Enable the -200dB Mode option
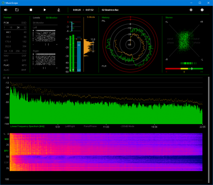 pos(127,126)
